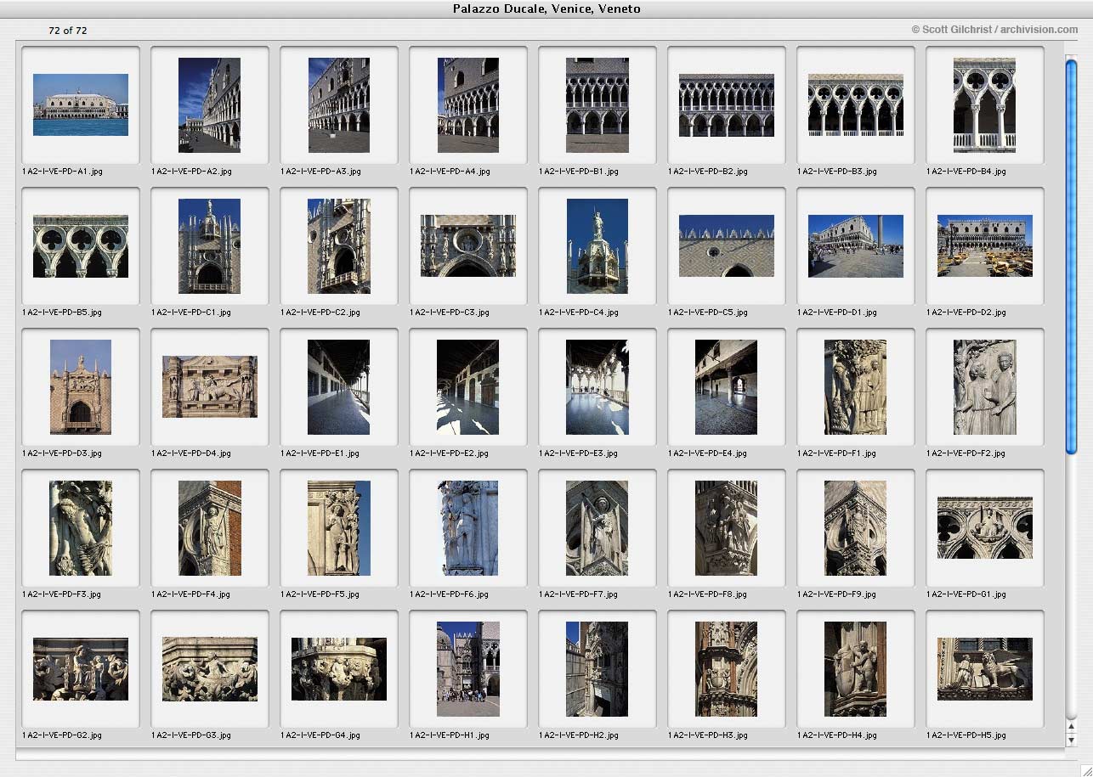Screen dimensions: 1093x777
Task: Click the window title Palazzo Ducale, Venice, Veneto
Action: (546, 9)
